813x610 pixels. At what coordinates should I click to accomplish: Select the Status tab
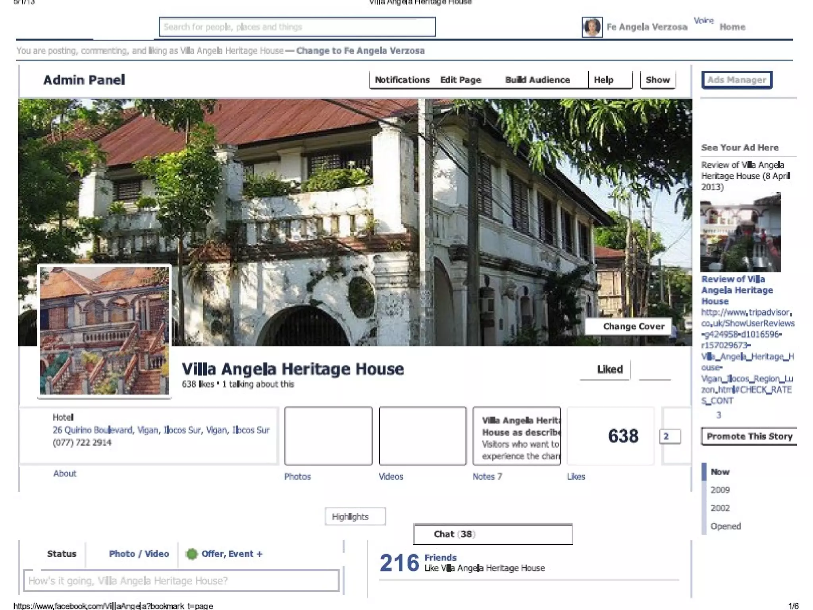click(62, 554)
